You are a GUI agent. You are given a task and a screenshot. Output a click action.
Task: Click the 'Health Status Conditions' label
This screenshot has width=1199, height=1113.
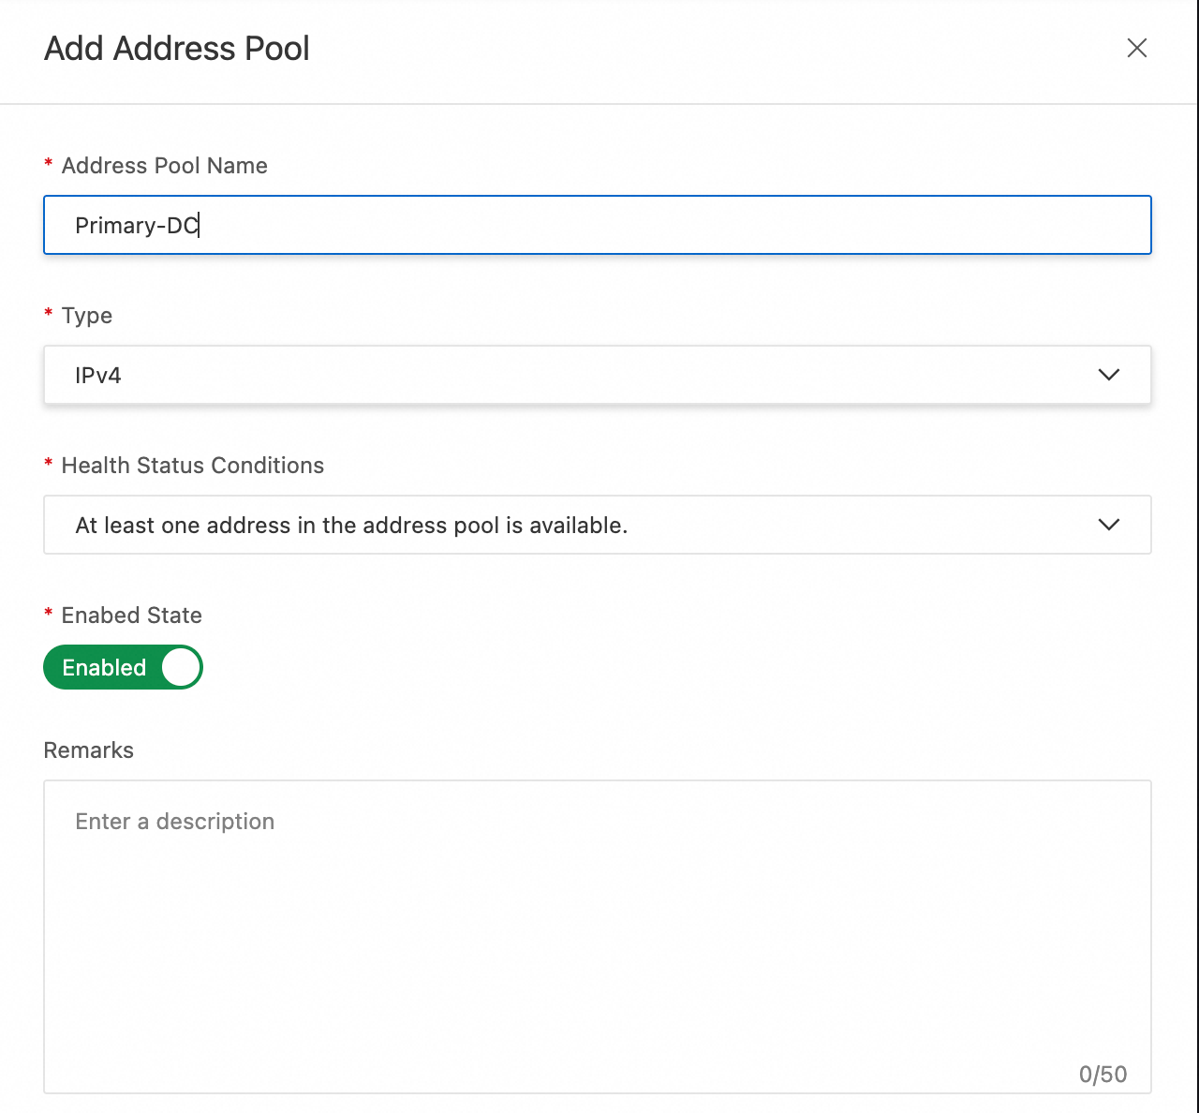click(x=193, y=466)
